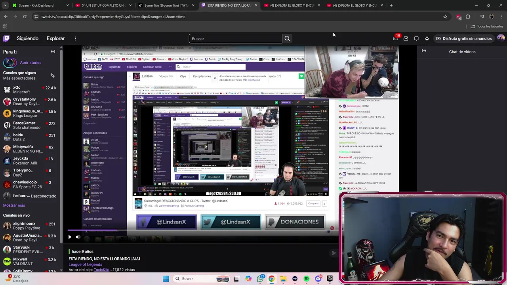This screenshot has height=285, width=507.
Task: Open the Chrome three-dot menu
Action: 501,17
